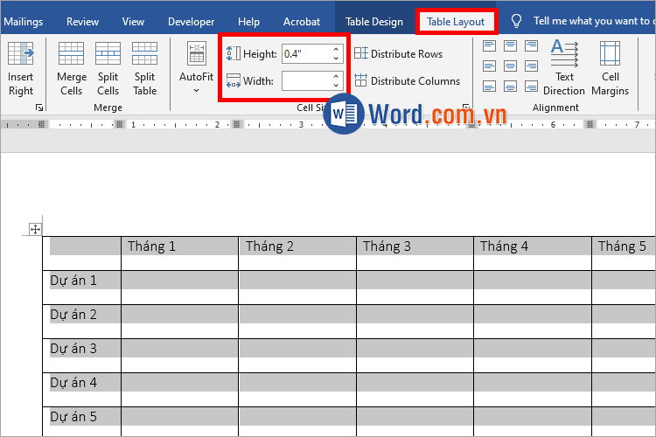
Task: Click the Tháng 2 header cell
Action: tap(297, 253)
